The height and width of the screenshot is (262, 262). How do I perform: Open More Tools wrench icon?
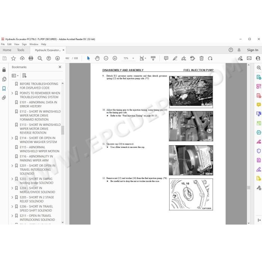tap(259, 188)
